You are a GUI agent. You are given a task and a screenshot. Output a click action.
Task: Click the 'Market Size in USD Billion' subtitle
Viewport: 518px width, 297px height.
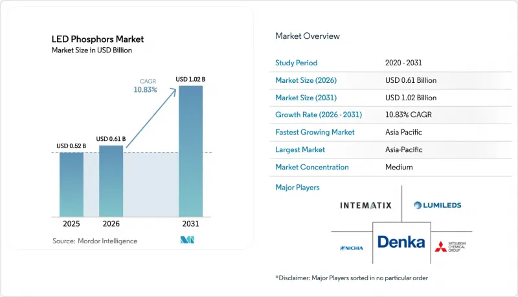tap(91, 50)
